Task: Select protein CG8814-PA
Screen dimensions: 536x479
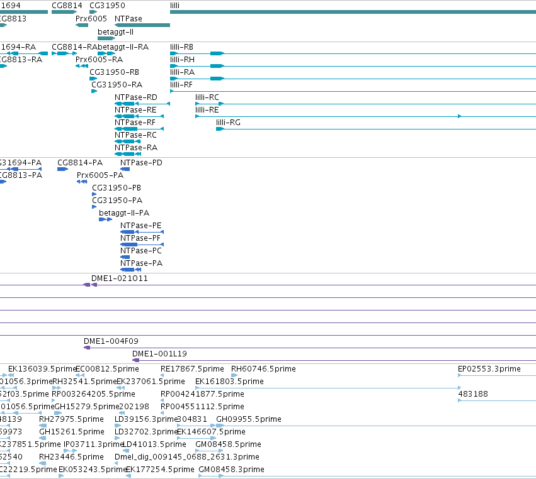Action: 80,163
